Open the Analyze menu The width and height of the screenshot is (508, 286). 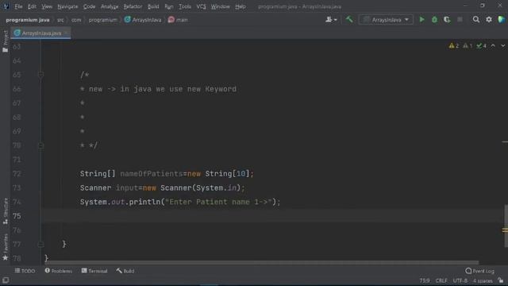coord(110,6)
